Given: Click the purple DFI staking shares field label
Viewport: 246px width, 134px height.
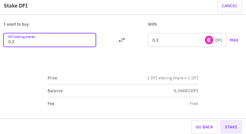Looking at the screenshot, I should tap(21, 37).
